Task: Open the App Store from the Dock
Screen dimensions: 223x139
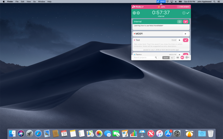Action: pyautogui.click(x=168, y=134)
